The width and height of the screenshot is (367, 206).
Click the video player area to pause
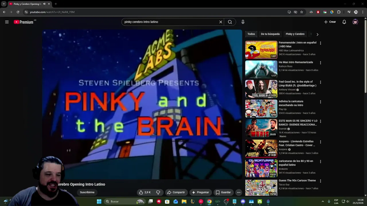tap(142, 104)
